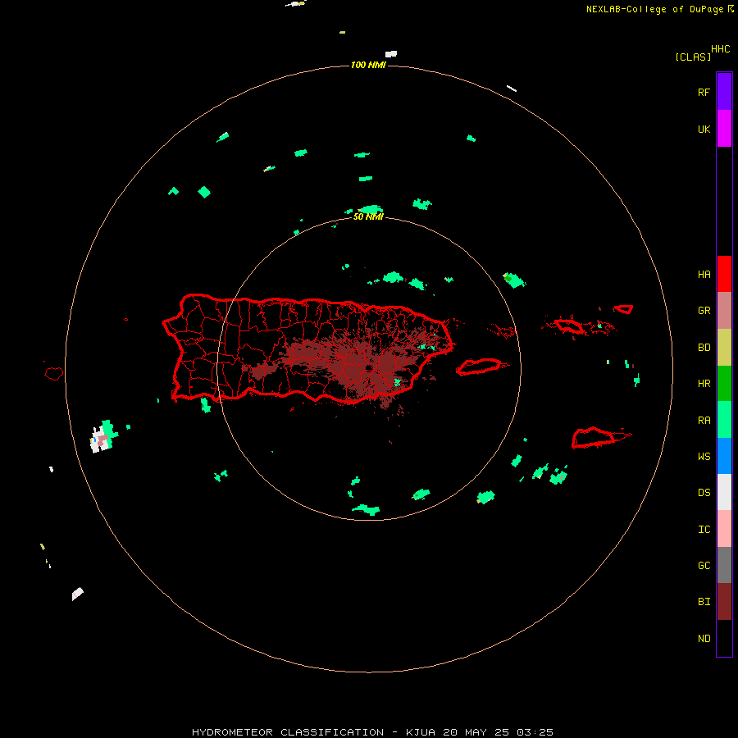Pick the HR dark green swatch
Screen dimensions: 738x738
(724, 383)
